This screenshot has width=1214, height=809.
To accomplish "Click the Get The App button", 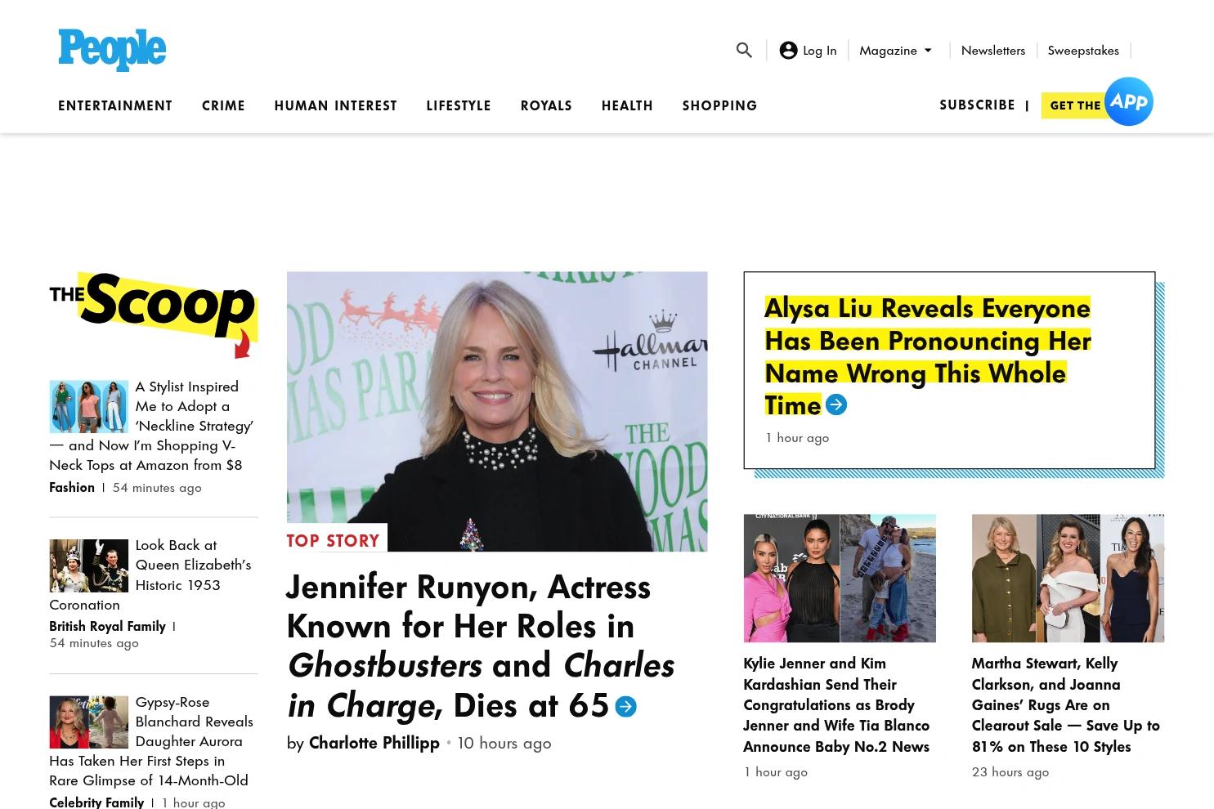I will [1075, 105].
